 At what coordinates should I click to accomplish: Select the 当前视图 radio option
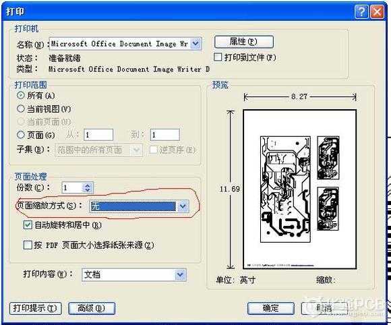coord(21,109)
